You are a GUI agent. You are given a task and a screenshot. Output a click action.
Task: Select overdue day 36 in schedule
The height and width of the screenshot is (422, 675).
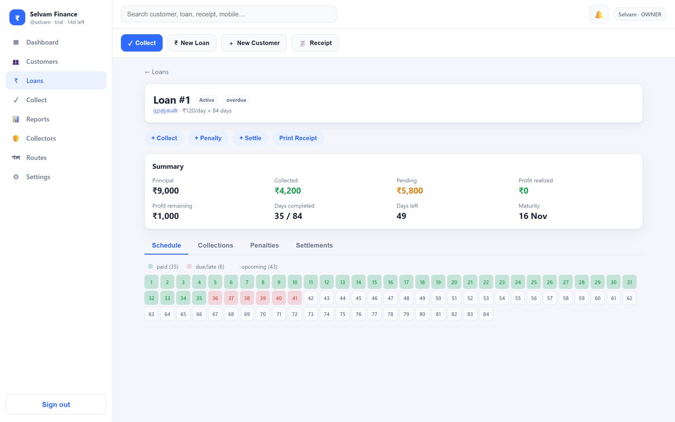coord(215,298)
